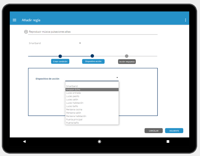Open the hamburger navigation menu
This screenshot has width=200, height=156.
pyautogui.click(x=14, y=20)
